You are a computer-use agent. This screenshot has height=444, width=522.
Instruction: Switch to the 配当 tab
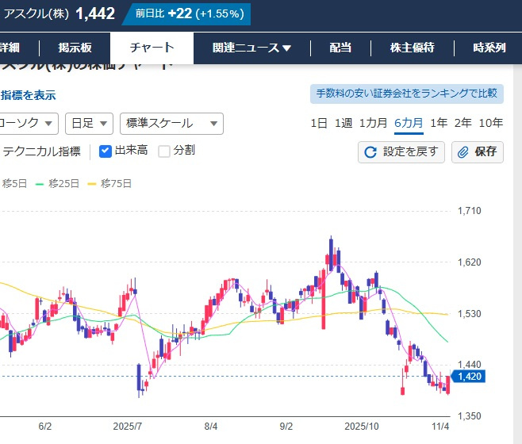point(340,48)
